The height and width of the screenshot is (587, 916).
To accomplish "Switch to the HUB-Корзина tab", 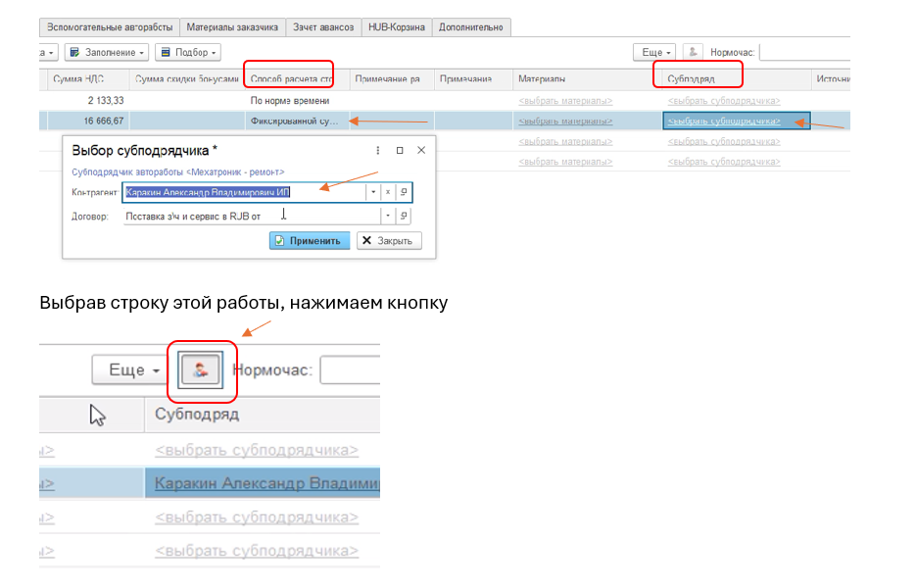I will [x=396, y=27].
